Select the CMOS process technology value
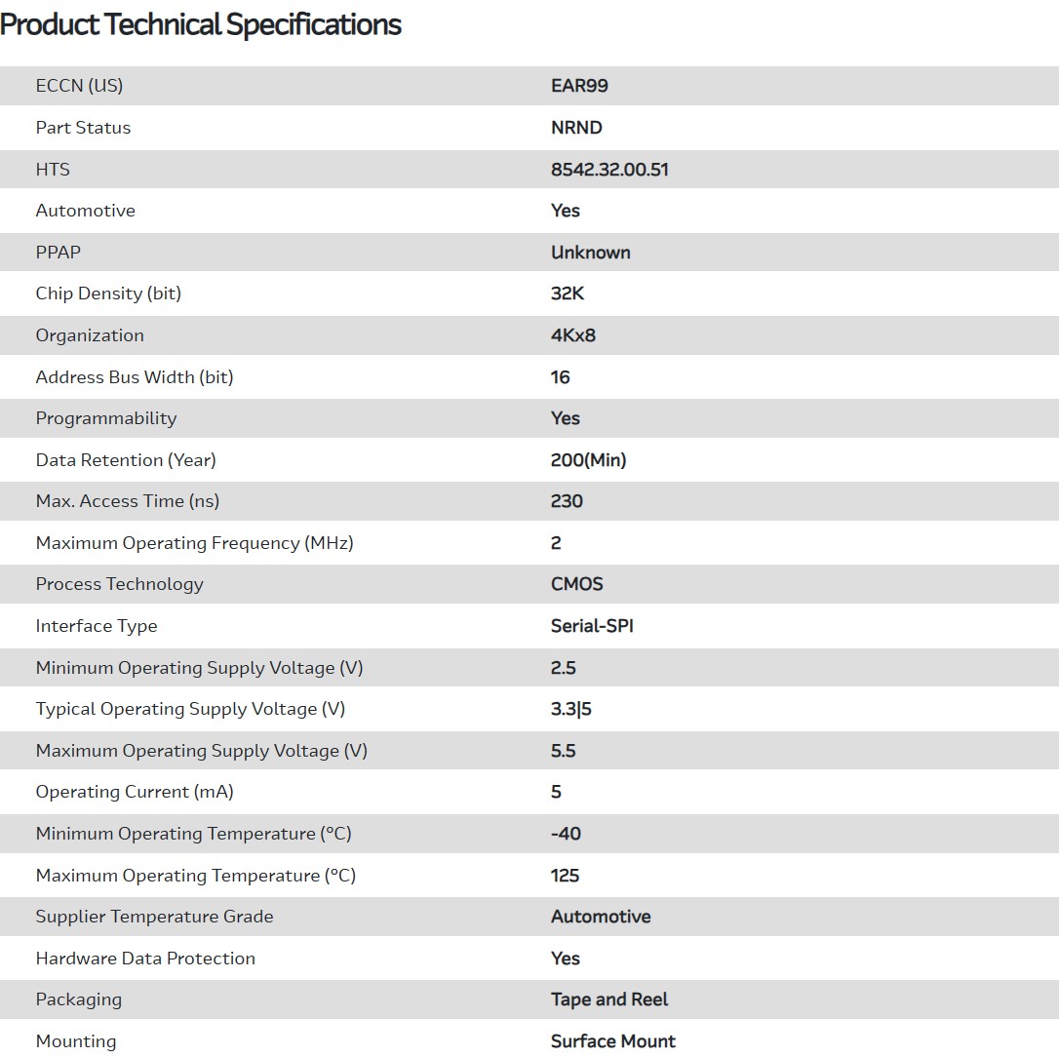1059x1057 pixels. coord(576,584)
